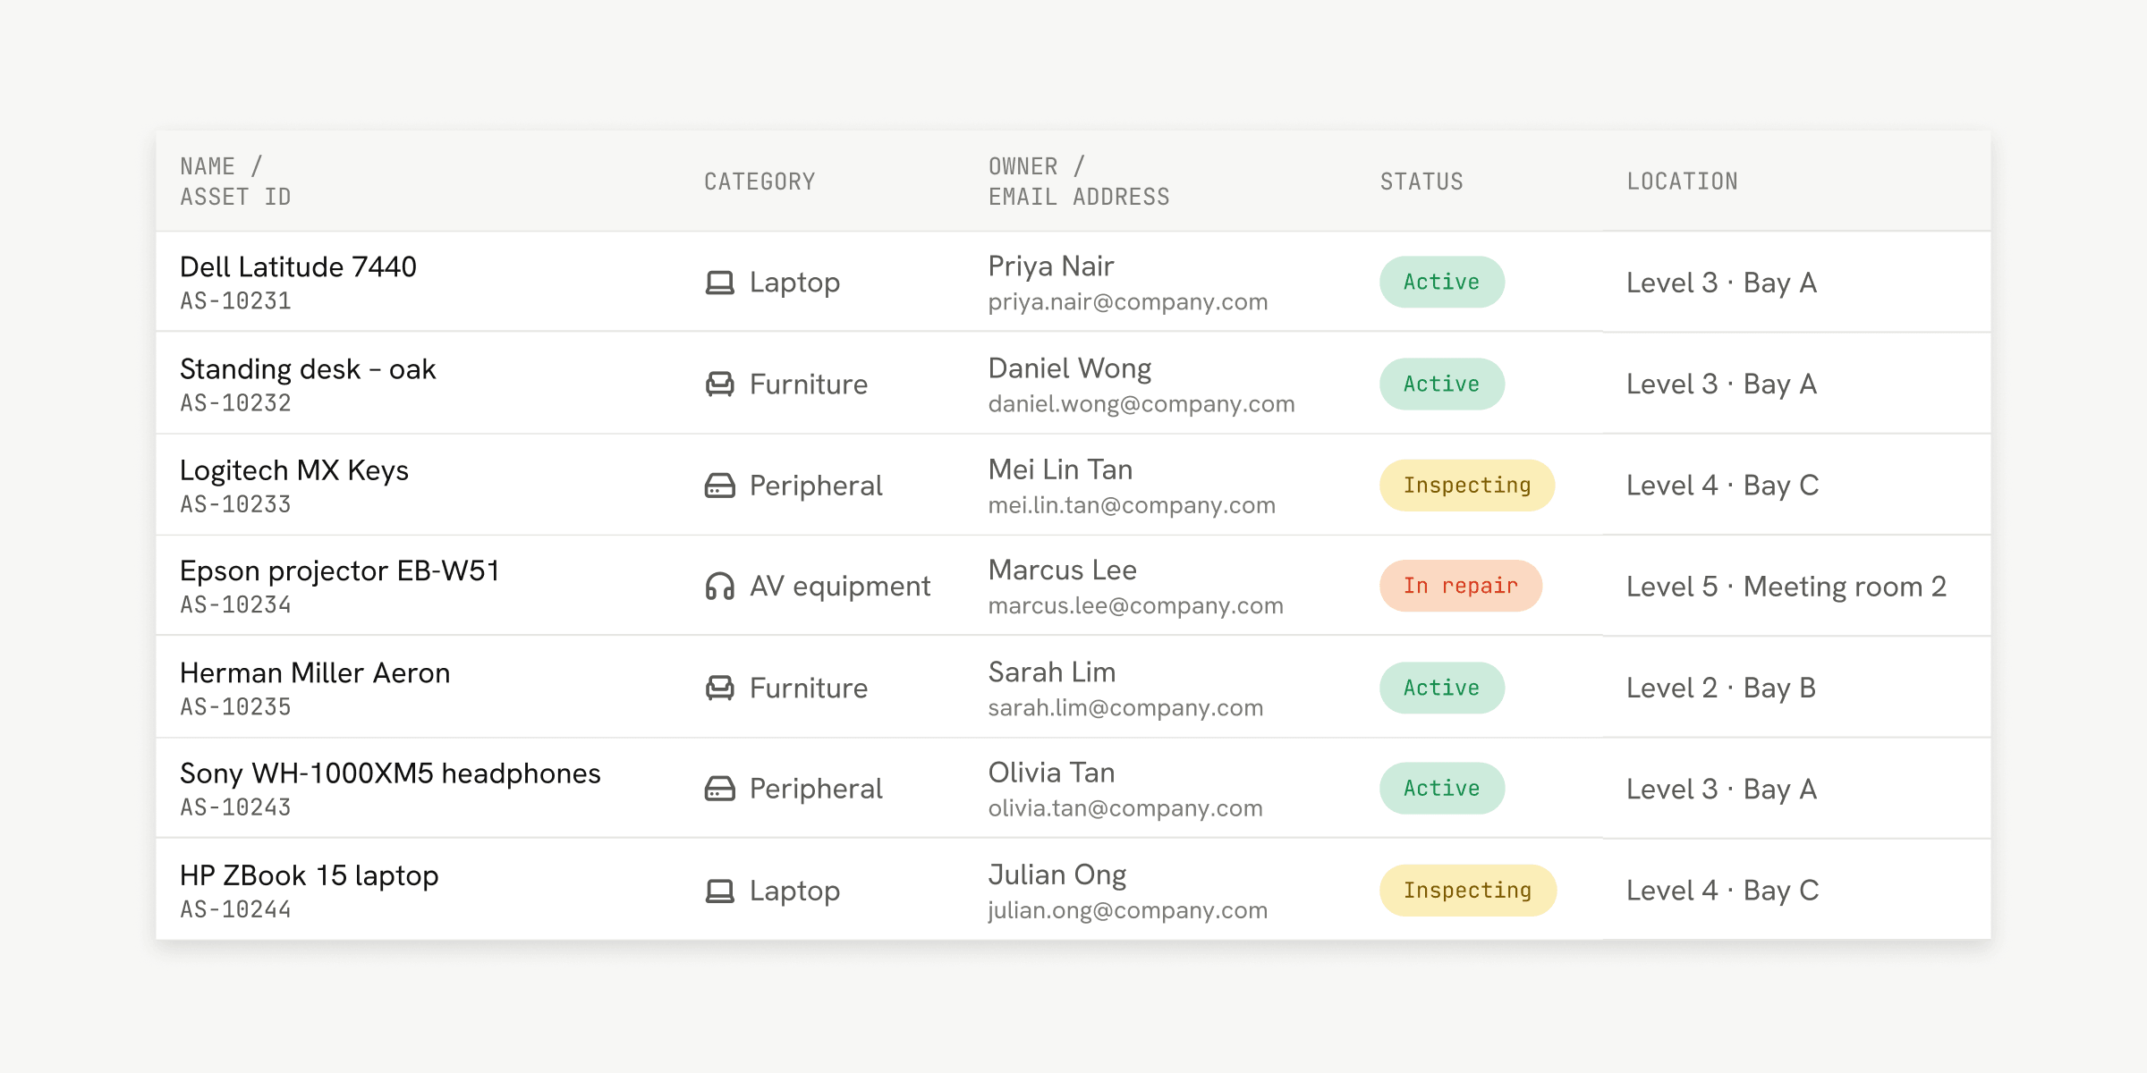Click the Inspecting badge for Julian Ong
The image size is (2147, 1073).
[x=1467, y=891]
